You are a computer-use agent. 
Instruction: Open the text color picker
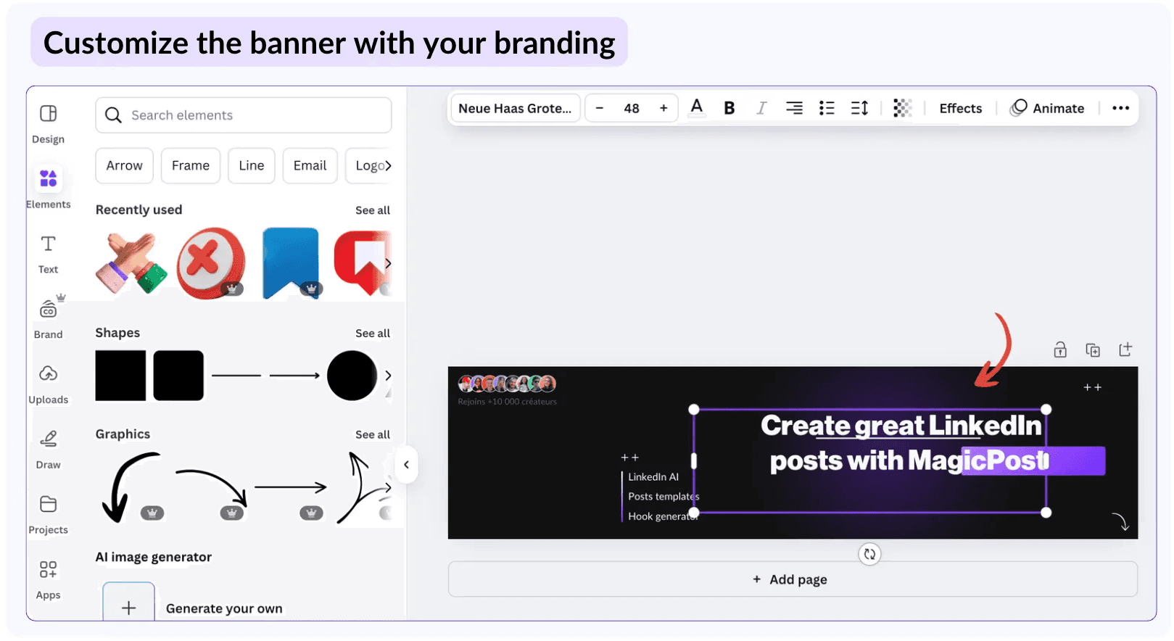click(697, 109)
